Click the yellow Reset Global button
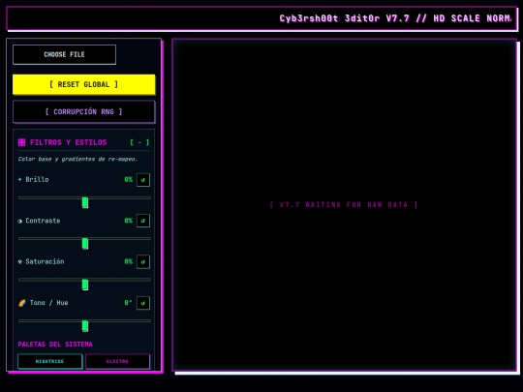This screenshot has height=392, width=523. [83, 84]
